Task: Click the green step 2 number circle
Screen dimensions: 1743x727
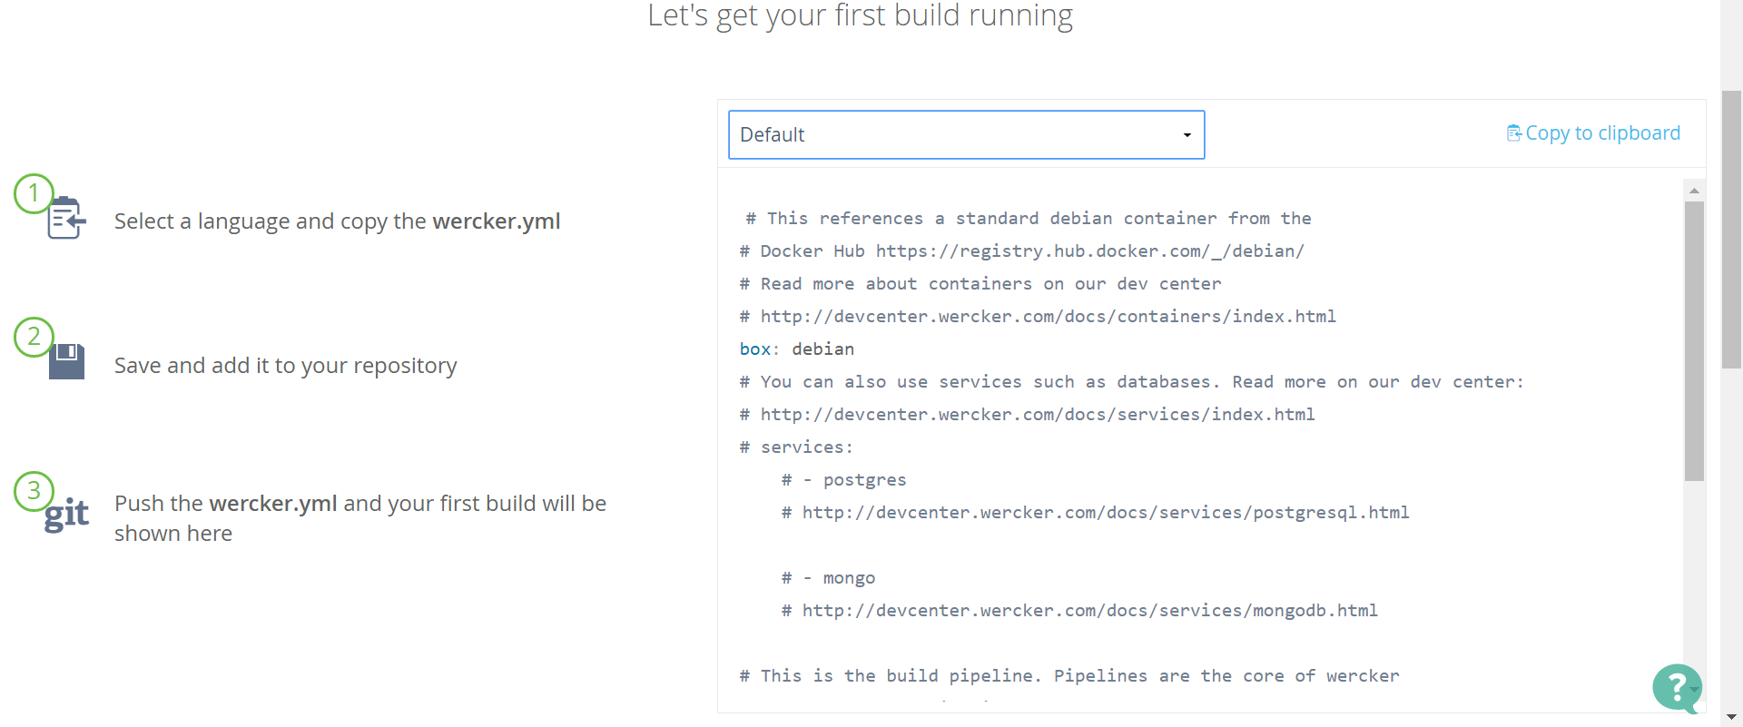Action: 34,337
